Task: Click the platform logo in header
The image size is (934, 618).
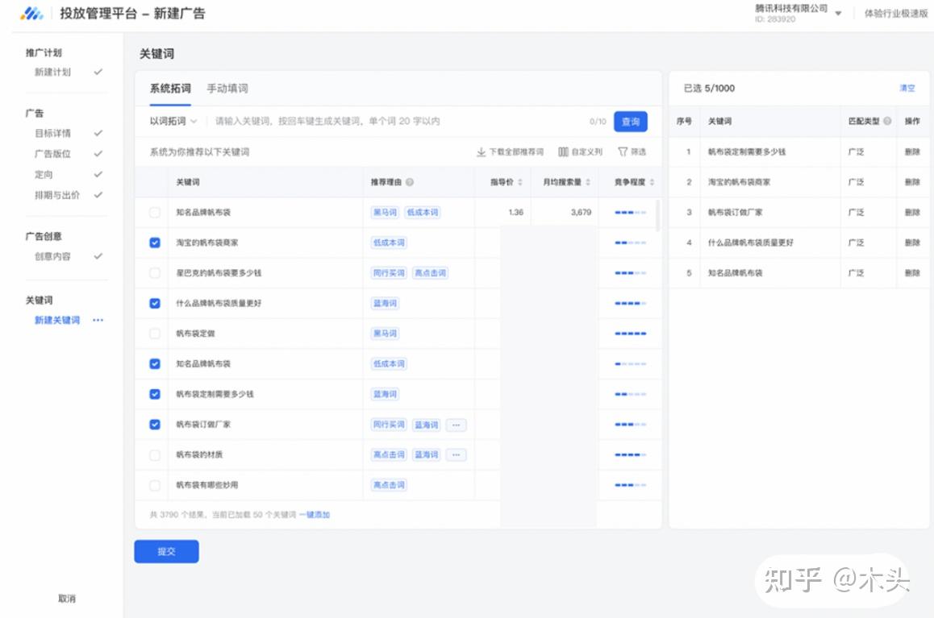Action: 32,14
